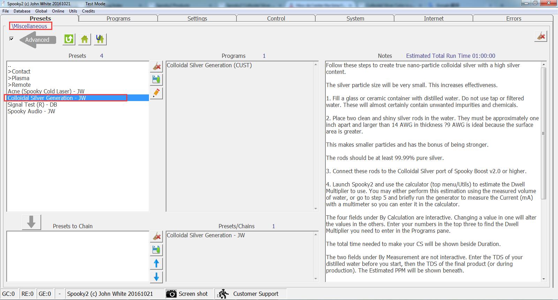Click save icon beside Presets to Chain
The width and height of the screenshot is (558, 300).
[x=156, y=250]
